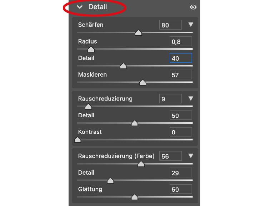Click the Rauschreduzierung (Farbe) field showing 56
This screenshot has height=206, width=275.
[170, 156]
